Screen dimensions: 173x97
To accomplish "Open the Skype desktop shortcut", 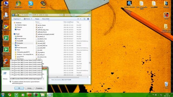I will coord(31,4).
